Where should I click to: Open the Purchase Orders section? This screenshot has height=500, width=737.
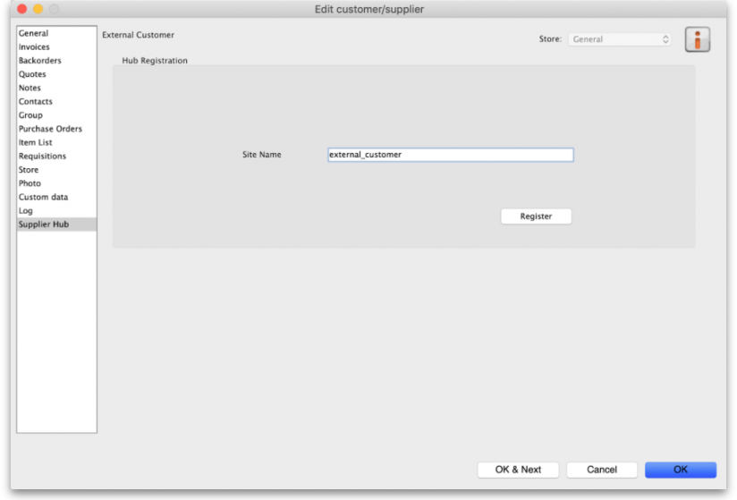click(50, 129)
